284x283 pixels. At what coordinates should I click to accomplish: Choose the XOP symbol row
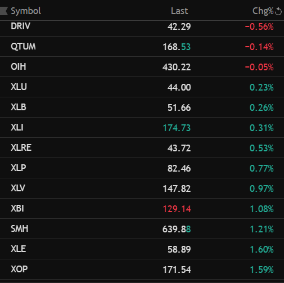click(142, 269)
